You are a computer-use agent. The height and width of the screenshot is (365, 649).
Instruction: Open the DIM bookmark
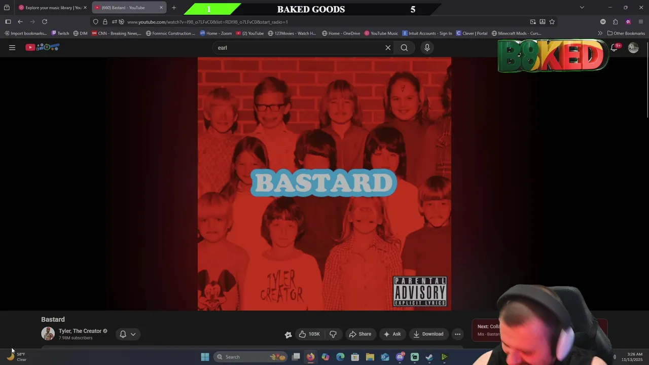point(80,33)
